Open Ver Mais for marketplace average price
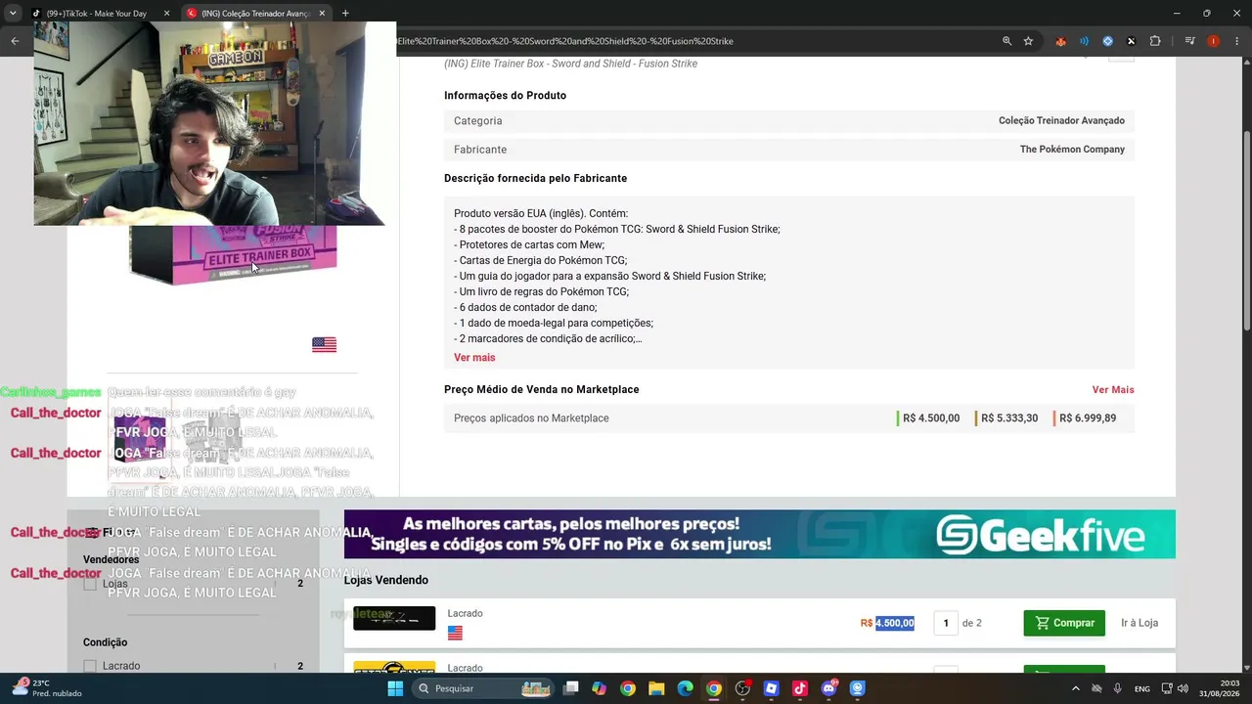The height and width of the screenshot is (704, 1252). coord(1113,390)
